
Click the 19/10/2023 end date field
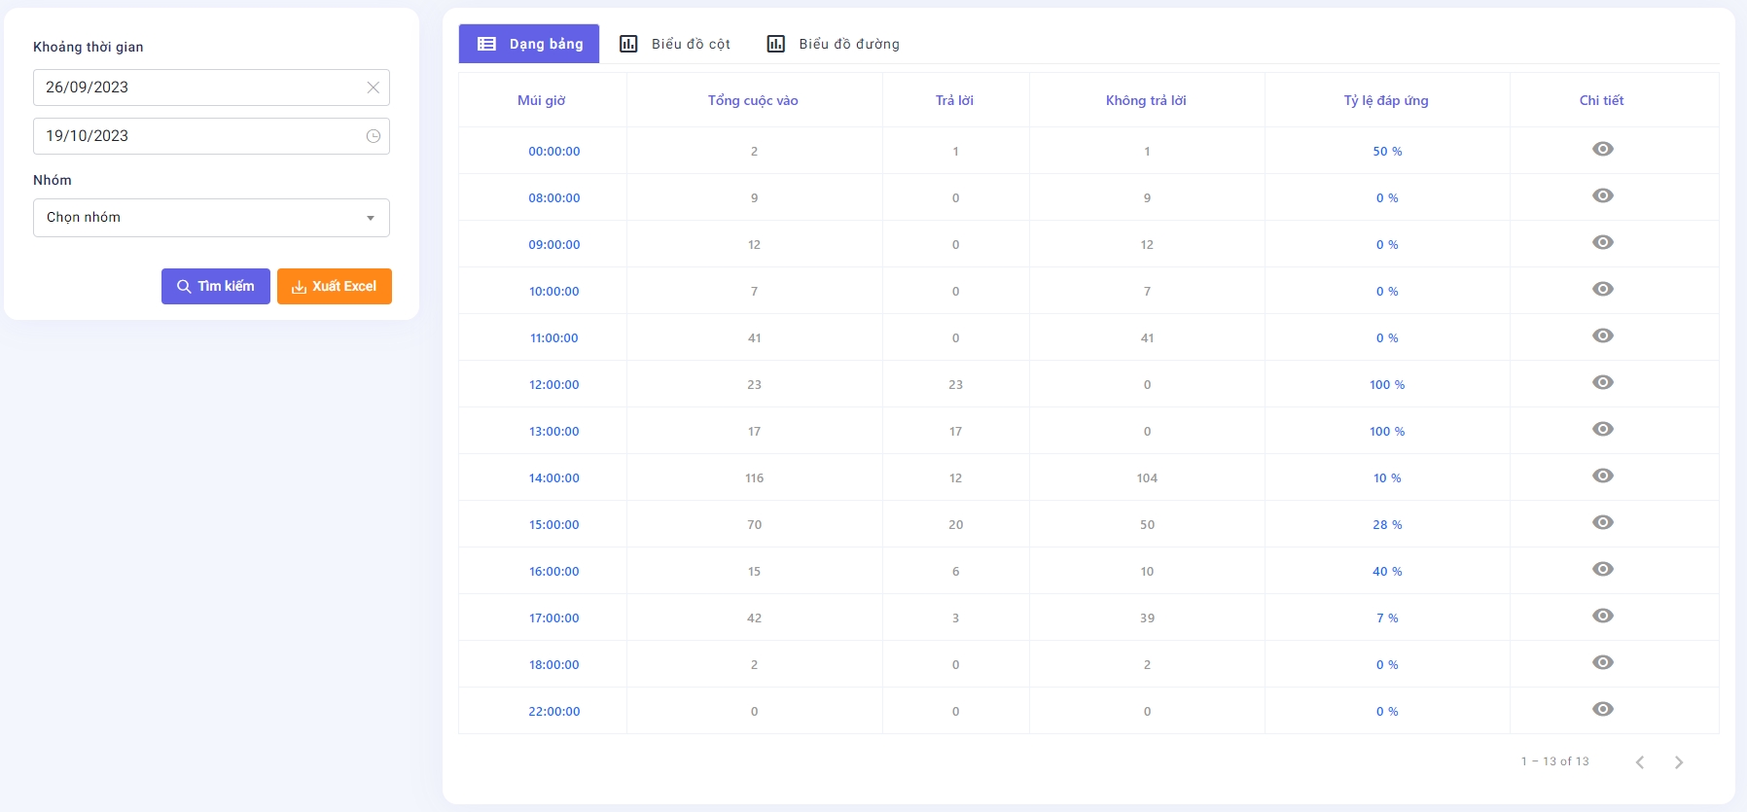pos(195,136)
